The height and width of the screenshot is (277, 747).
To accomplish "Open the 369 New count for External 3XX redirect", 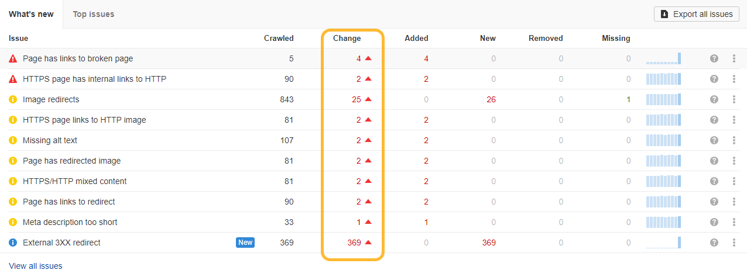I will click(488, 243).
